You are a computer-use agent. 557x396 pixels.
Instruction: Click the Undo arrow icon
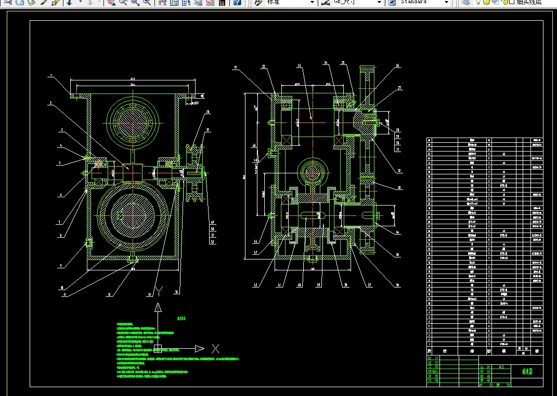pos(69,2)
